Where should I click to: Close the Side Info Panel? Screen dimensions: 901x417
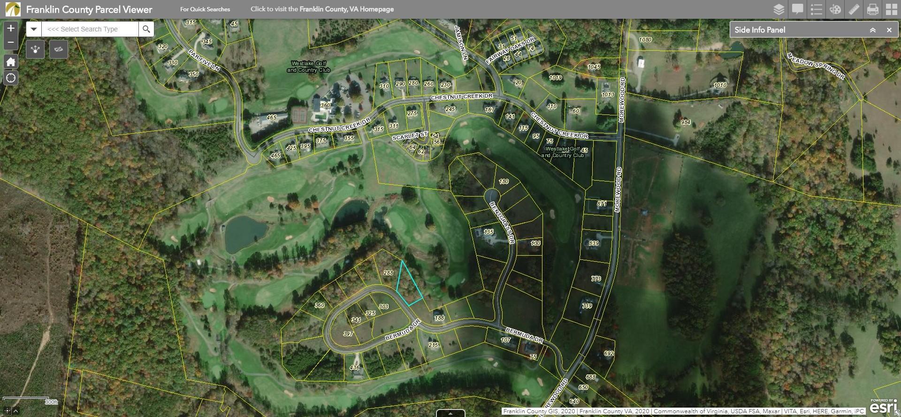pos(889,30)
